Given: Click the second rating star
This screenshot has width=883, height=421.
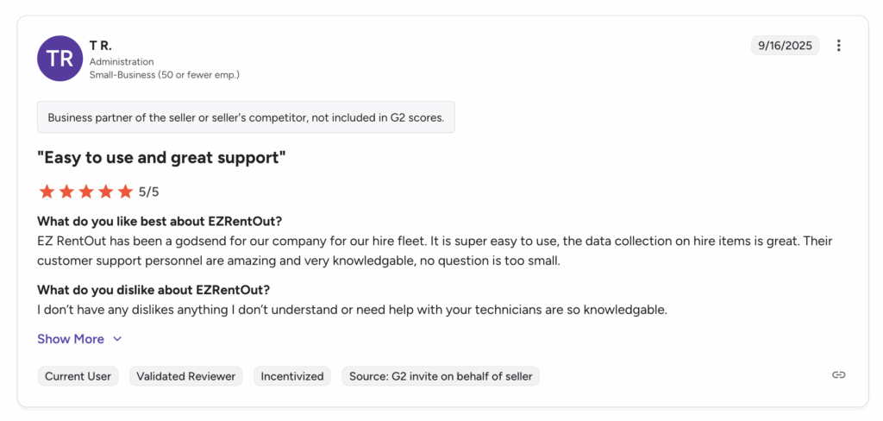Looking at the screenshot, I should [x=66, y=192].
